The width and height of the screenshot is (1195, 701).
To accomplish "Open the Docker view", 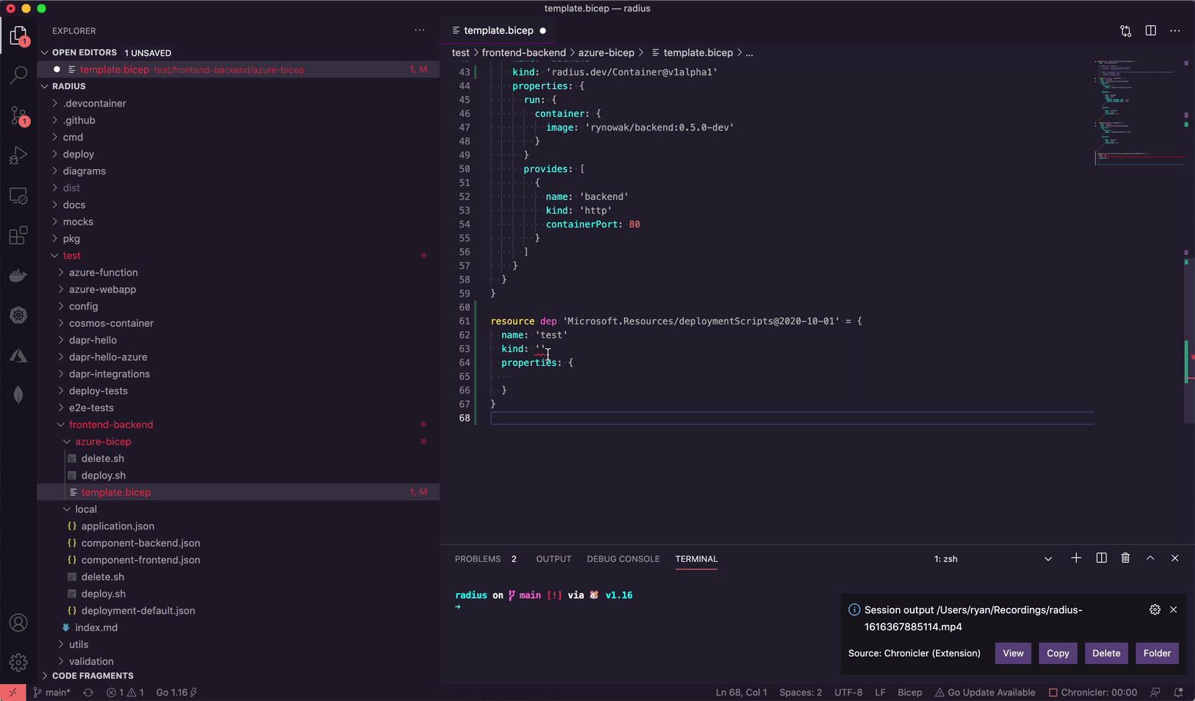I will click(18, 275).
